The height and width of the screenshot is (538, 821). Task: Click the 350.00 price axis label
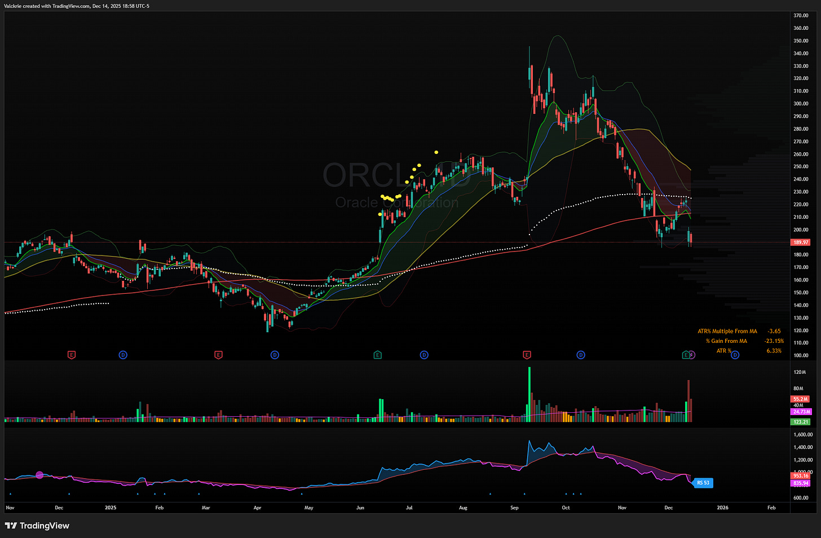click(x=801, y=41)
